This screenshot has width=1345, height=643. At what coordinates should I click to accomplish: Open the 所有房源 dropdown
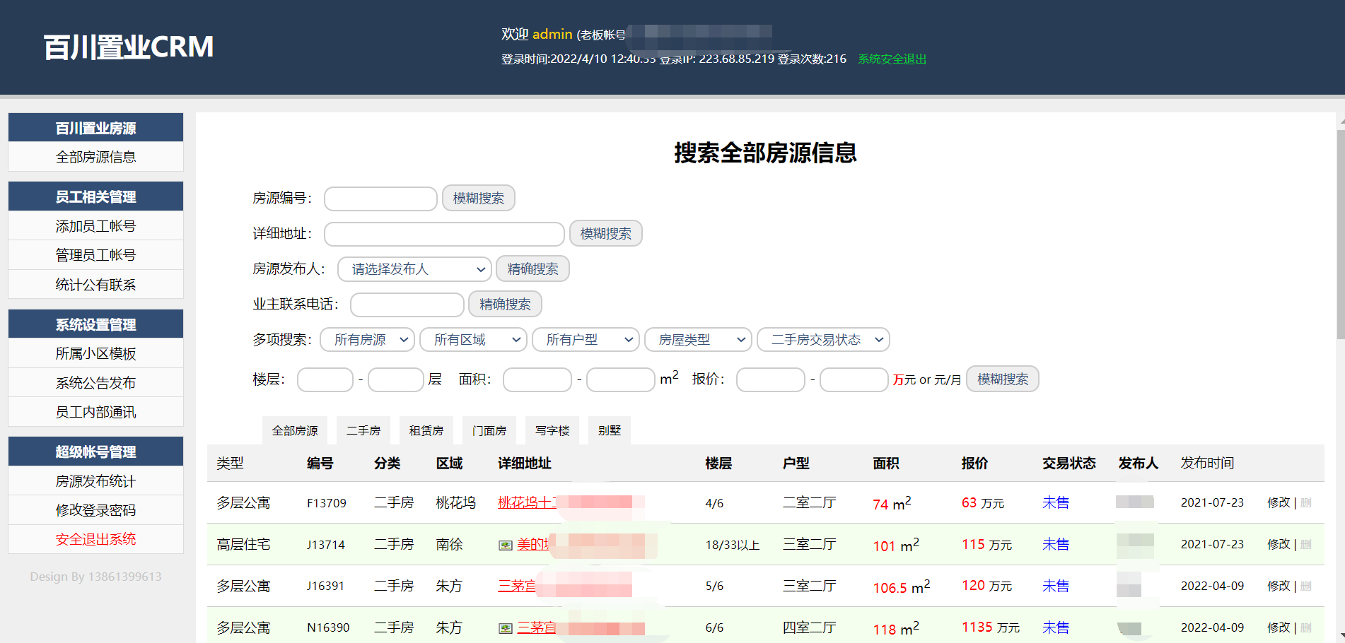367,340
